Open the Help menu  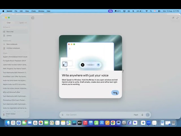pyautogui.click(x=48, y=11)
